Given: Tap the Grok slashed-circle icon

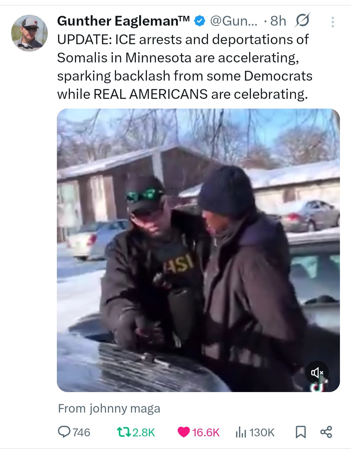Looking at the screenshot, I should (302, 20).
